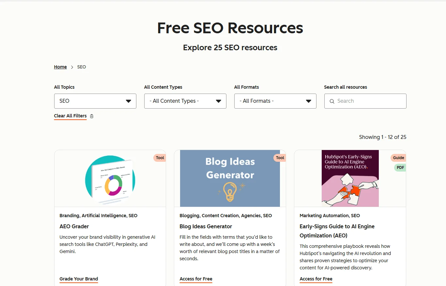The width and height of the screenshot is (446, 286).
Task: Click the Early-Signs Guide cover image
Action: (350, 178)
